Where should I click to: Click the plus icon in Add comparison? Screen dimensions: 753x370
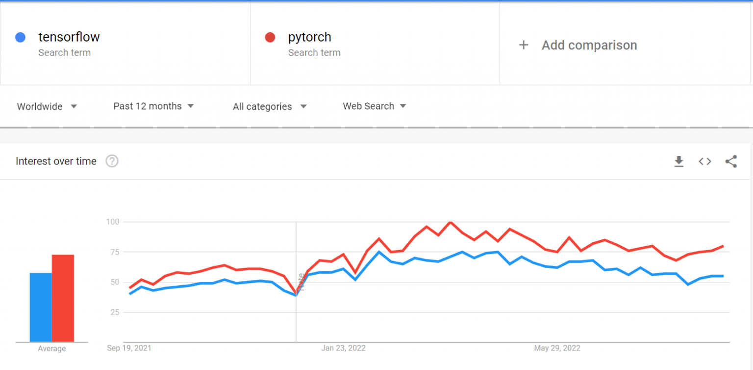click(x=524, y=45)
